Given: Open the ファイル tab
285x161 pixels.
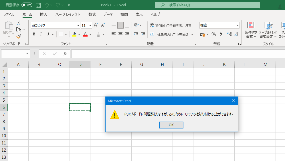Looking at the screenshot, I should [x=9, y=14].
